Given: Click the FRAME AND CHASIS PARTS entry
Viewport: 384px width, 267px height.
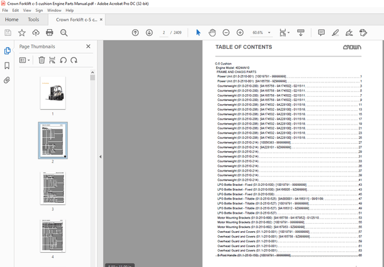Looking at the screenshot, I should (x=237, y=72).
